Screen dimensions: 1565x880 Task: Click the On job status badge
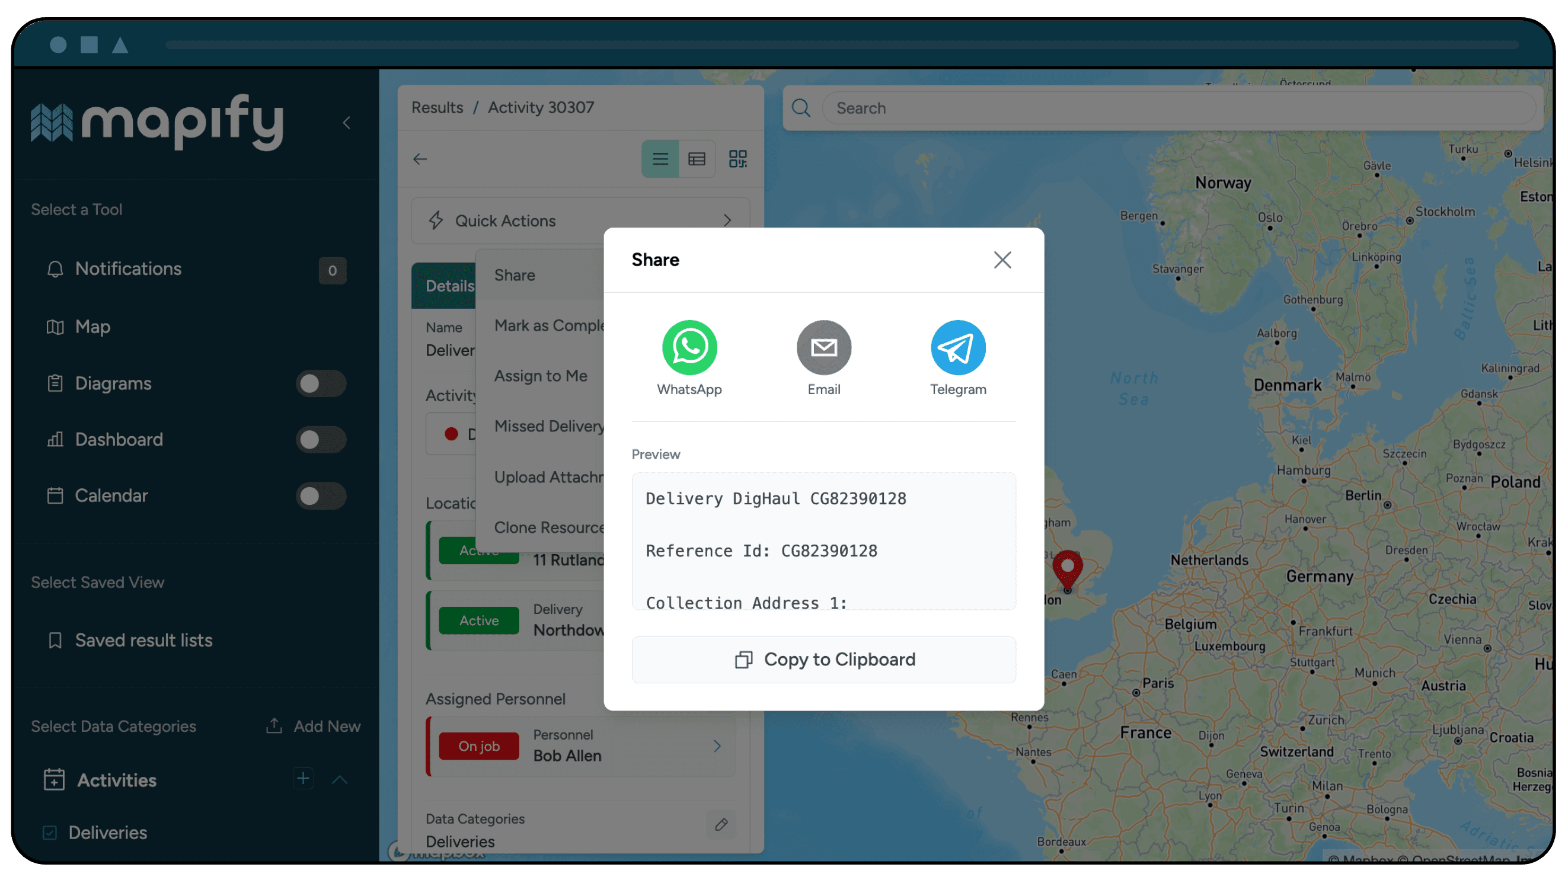coord(479,747)
